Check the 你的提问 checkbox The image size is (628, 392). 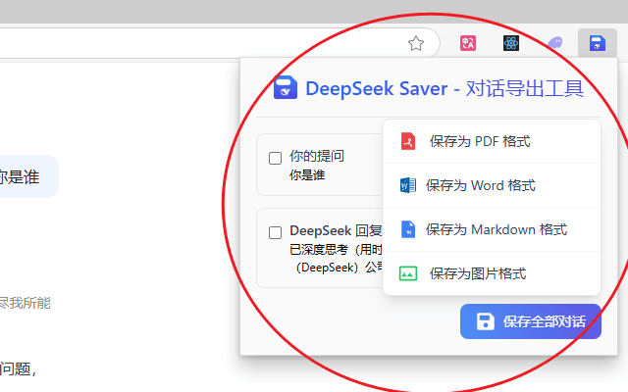[x=276, y=158]
